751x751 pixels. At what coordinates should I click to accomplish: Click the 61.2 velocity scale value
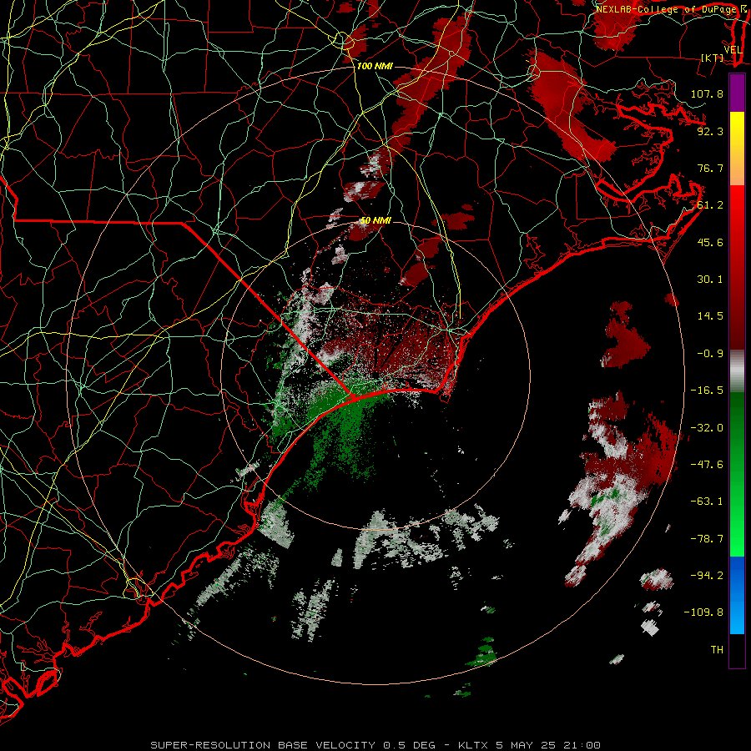click(x=710, y=205)
